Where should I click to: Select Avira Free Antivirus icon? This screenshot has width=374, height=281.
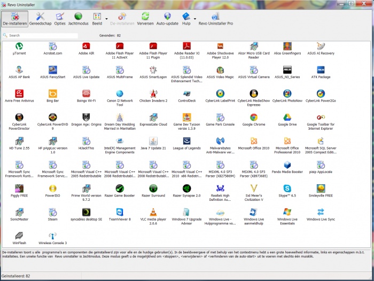tap(19, 93)
